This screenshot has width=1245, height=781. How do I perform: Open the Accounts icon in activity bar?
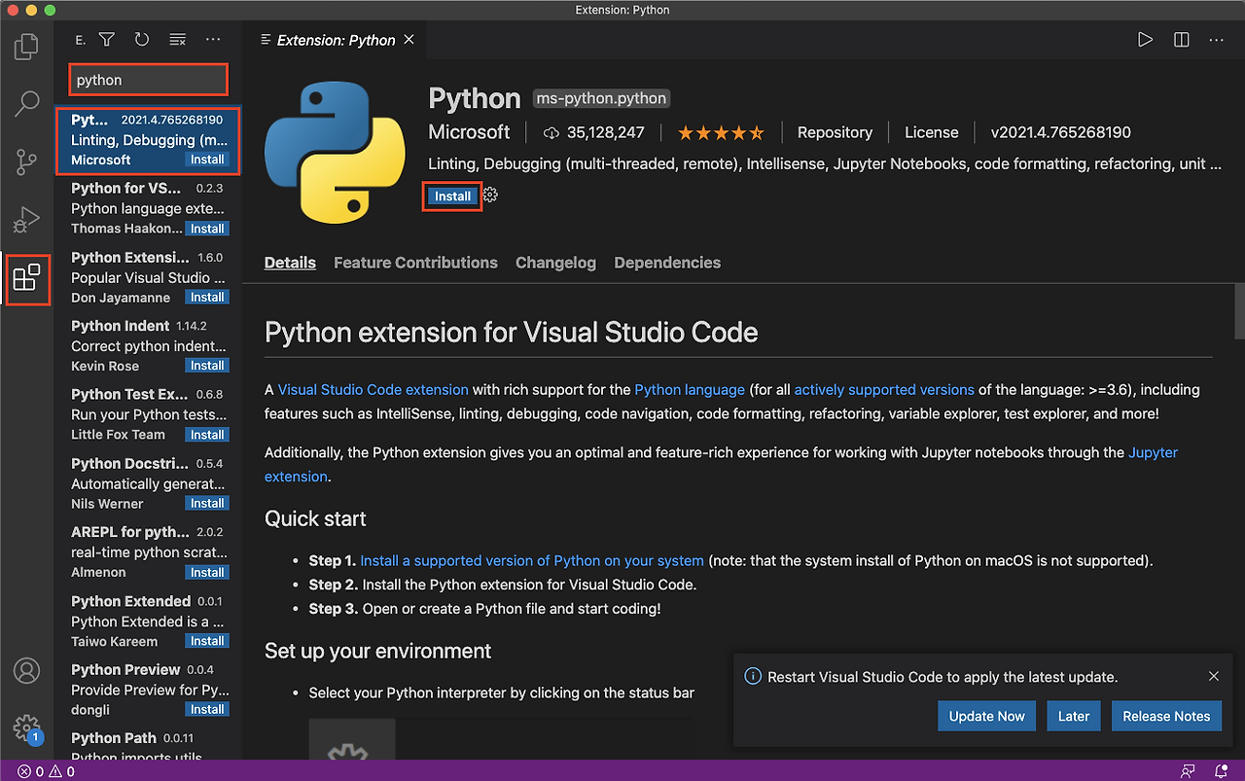[x=27, y=670]
